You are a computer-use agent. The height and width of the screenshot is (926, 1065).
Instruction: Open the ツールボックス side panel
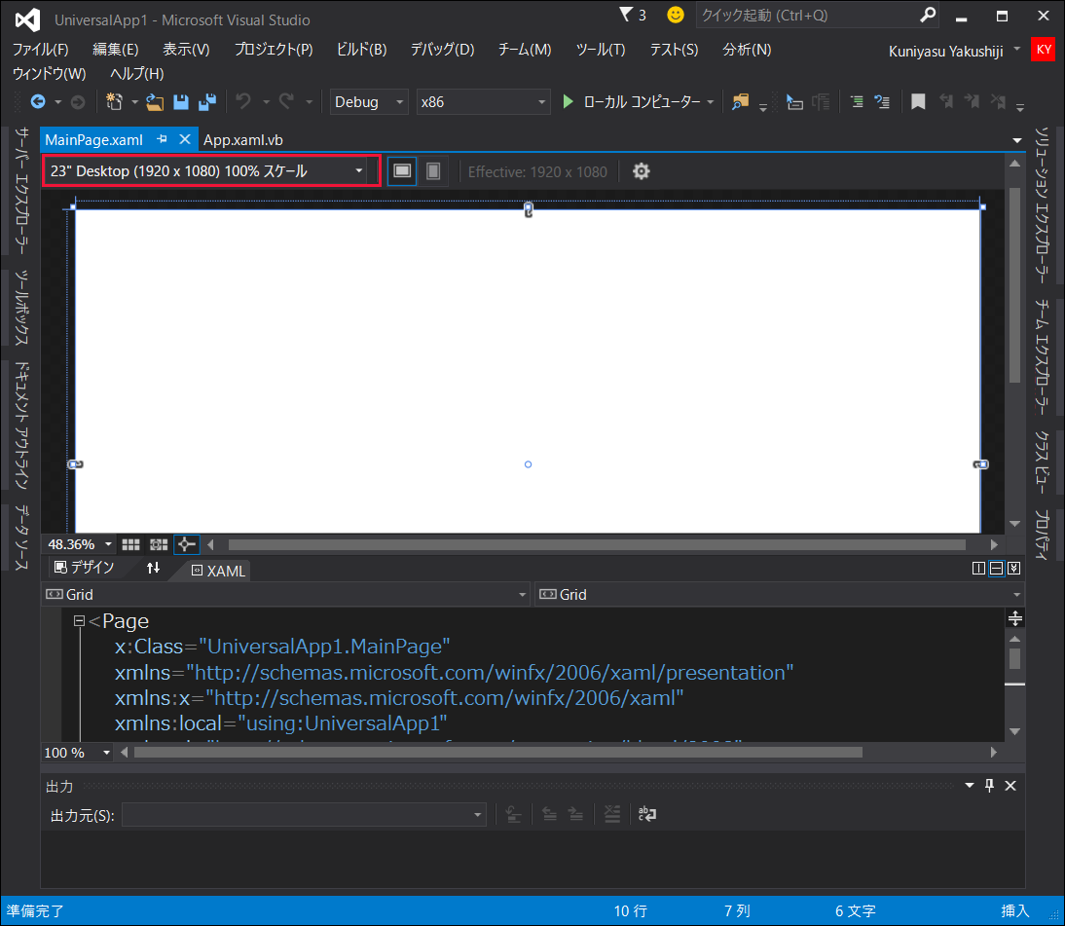(x=21, y=309)
